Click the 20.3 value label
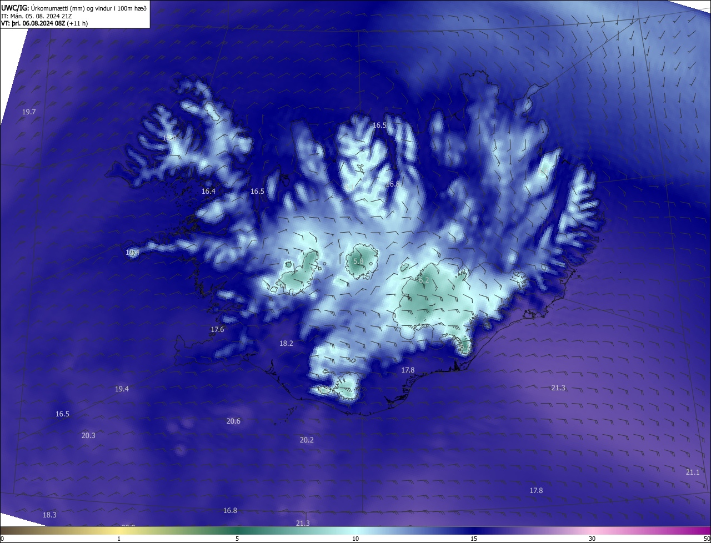711x543 pixels. click(88, 436)
